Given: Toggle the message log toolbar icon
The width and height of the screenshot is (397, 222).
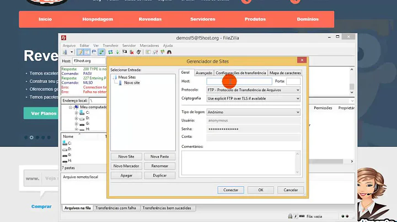Looking at the screenshot, I should coord(81,52).
